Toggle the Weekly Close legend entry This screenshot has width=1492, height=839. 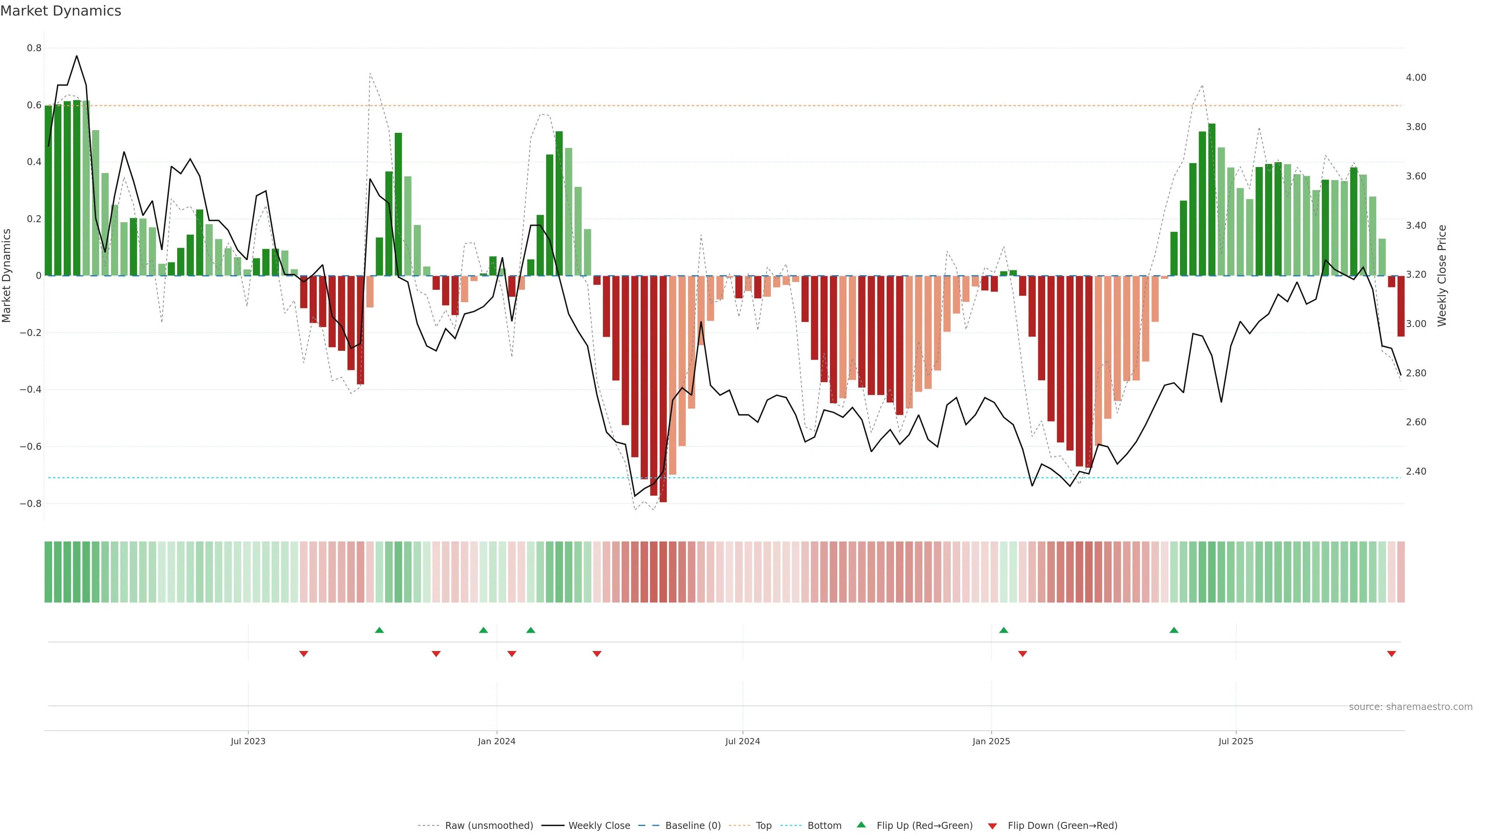click(x=599, y=826)
